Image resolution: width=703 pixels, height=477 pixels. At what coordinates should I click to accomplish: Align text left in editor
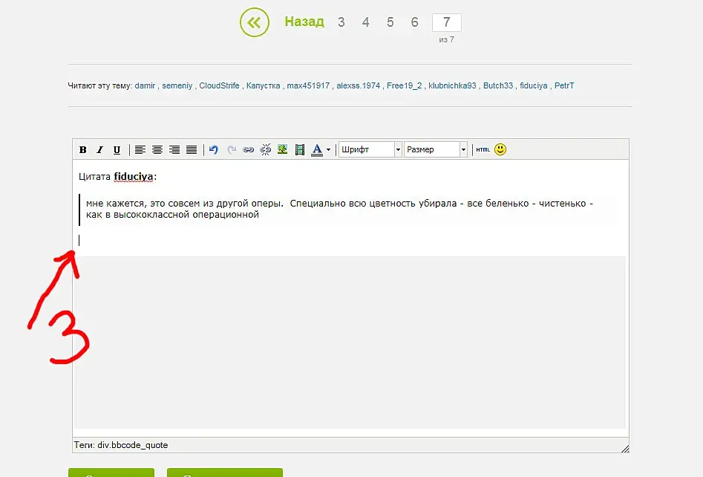140,150
